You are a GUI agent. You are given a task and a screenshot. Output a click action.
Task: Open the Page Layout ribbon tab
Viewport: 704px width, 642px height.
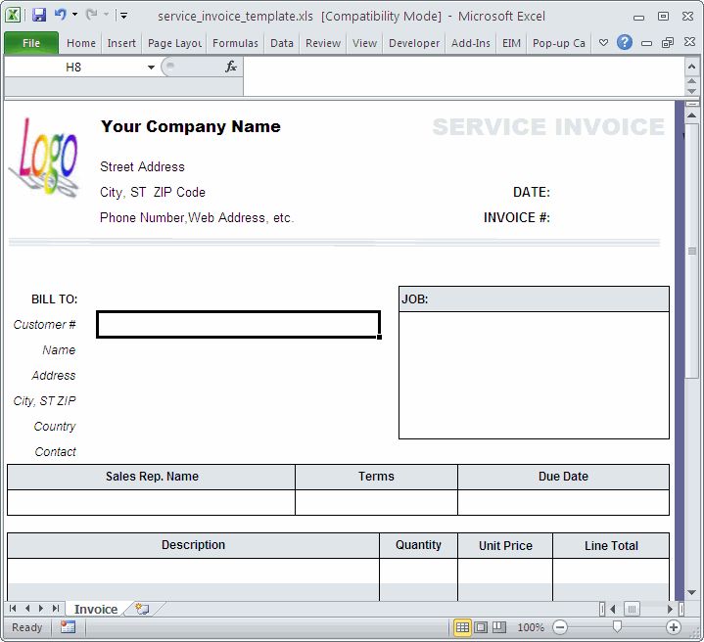tap(174, 43)
